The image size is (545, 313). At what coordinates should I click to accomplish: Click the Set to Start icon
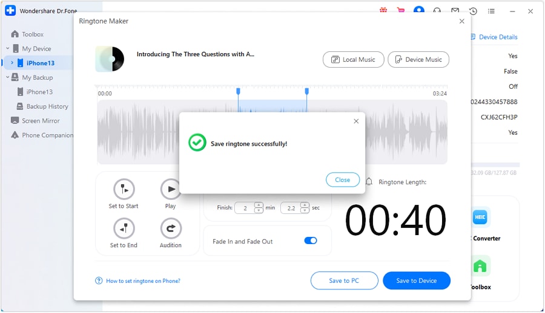[x=124, y=189]
